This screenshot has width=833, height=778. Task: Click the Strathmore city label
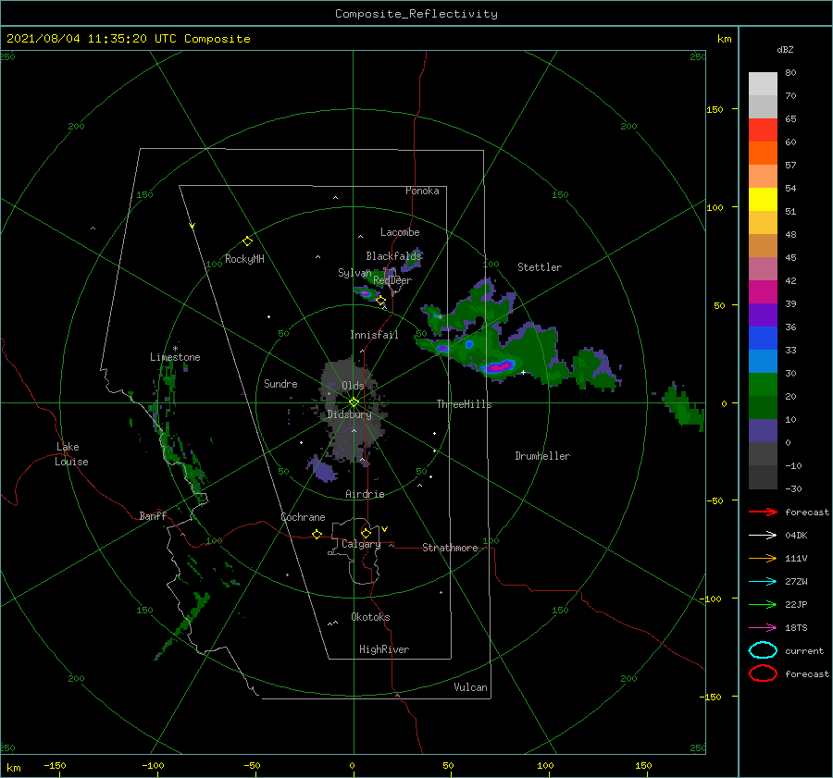coord(450,548)
